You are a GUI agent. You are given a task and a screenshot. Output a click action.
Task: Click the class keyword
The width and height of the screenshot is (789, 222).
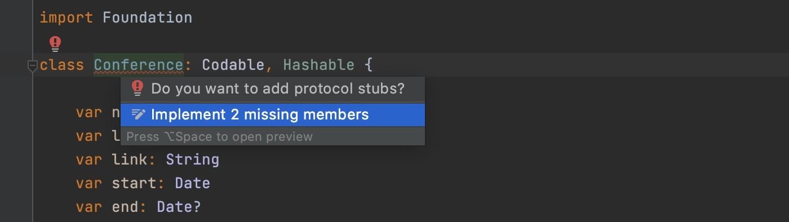[62, 65]
